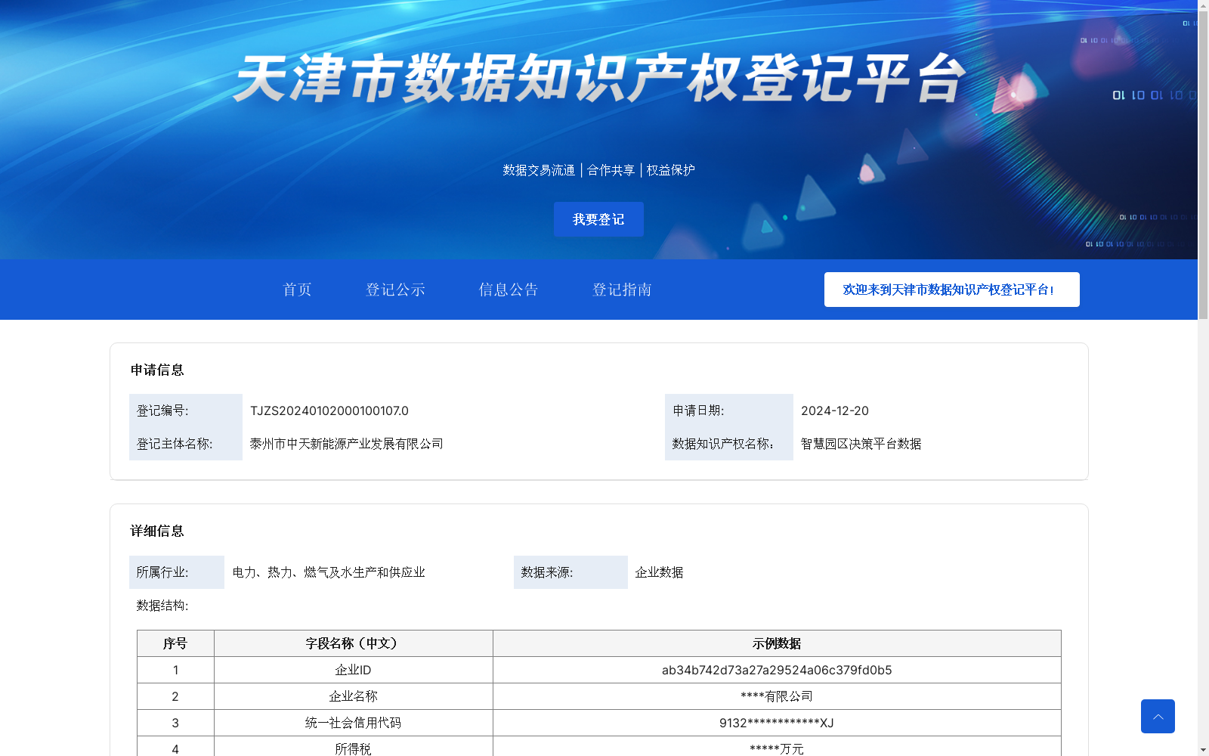This screenshot has height=756, width=1209.
Task: Click the platform title 天津市数据知识产权登记平台
Action: point(599,78)
